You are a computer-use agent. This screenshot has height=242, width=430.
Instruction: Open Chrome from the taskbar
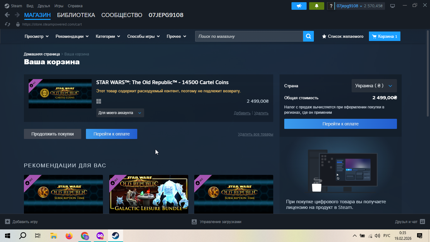point(85,236)
